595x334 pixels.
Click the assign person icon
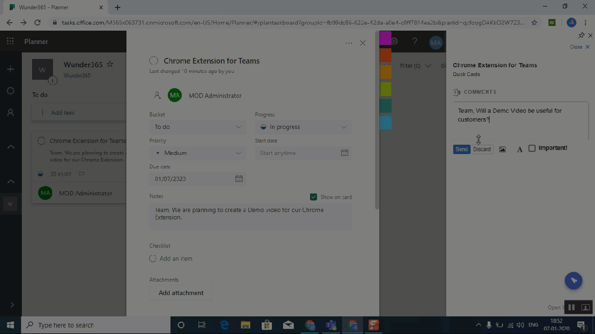157,96
